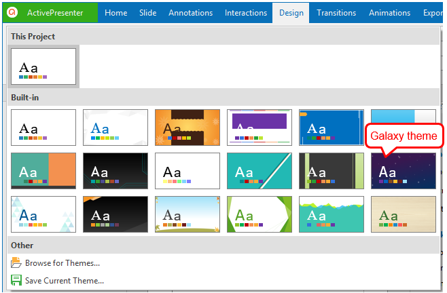Select the green hexagon theme
This screenshot has height=293, width=447.
click(260, 214)
